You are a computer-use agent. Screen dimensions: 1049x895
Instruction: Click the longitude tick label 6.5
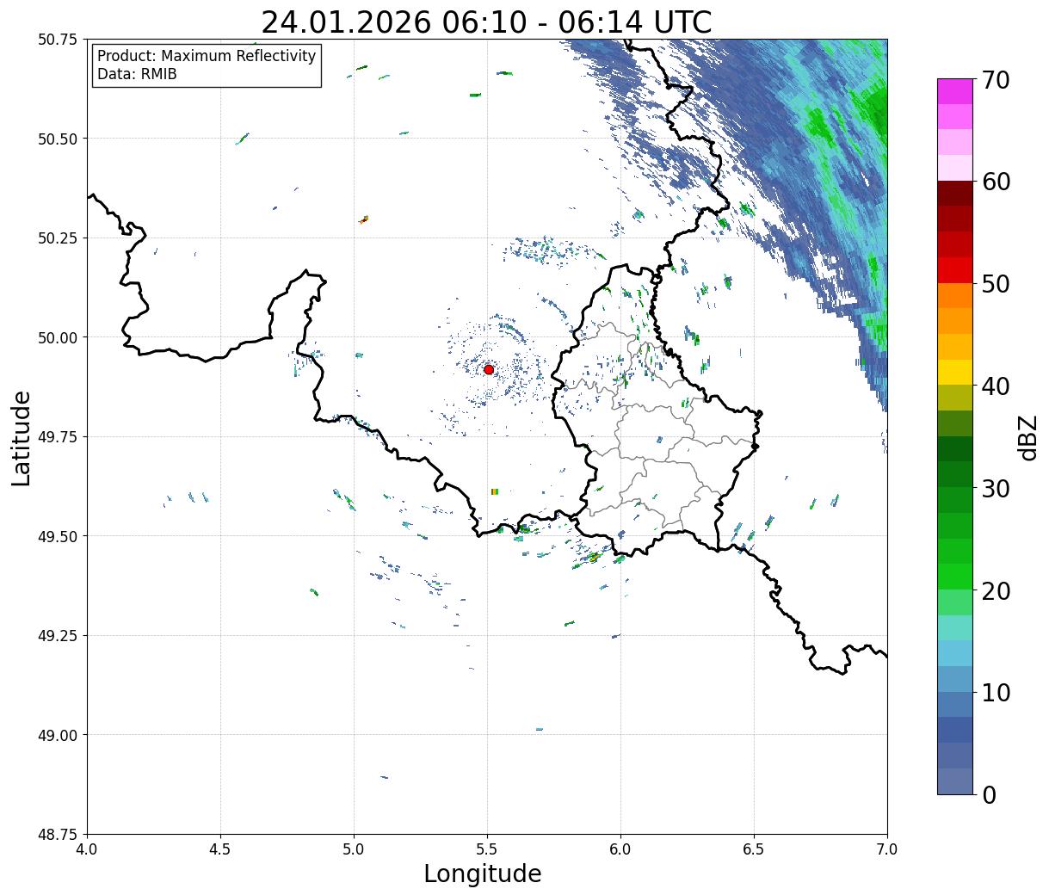click(x=754, y=849)
